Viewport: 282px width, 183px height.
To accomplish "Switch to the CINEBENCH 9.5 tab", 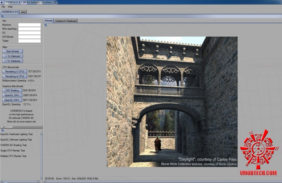I will coord(10,12).
